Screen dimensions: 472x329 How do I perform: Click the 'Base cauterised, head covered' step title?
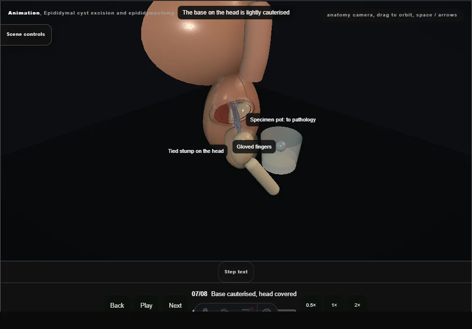tap(254, 294)
